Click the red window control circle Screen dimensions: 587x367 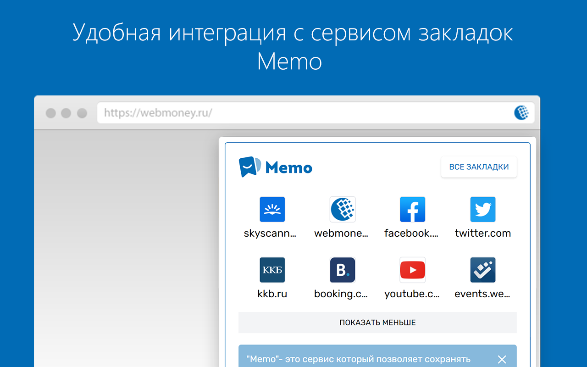click(50, 112)
